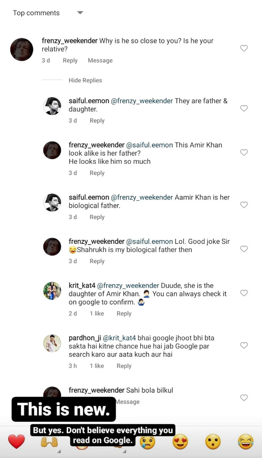Collapse replies by tapping Hide Replies

pyautogui.click(x=85, y=80)
